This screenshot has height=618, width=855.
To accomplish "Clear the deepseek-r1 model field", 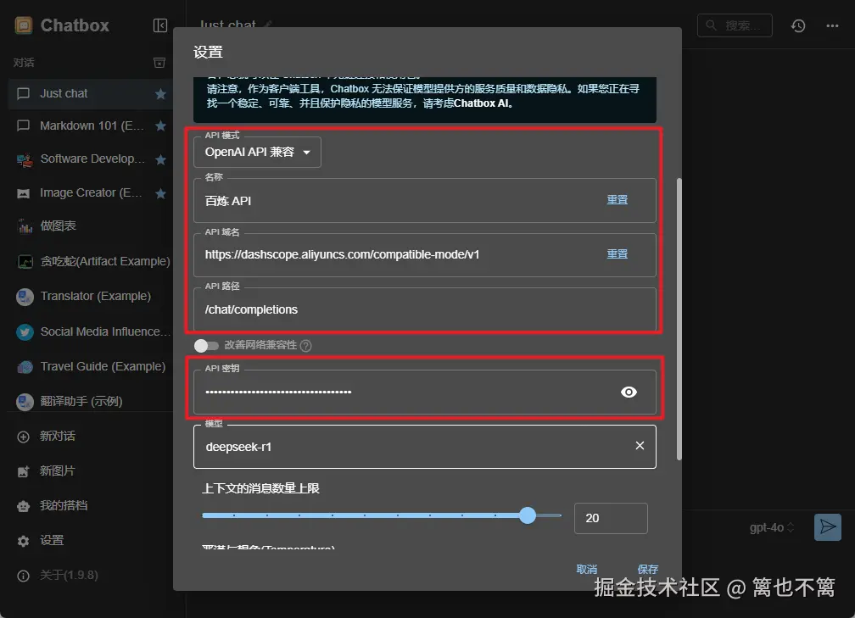I will (640, 446).
